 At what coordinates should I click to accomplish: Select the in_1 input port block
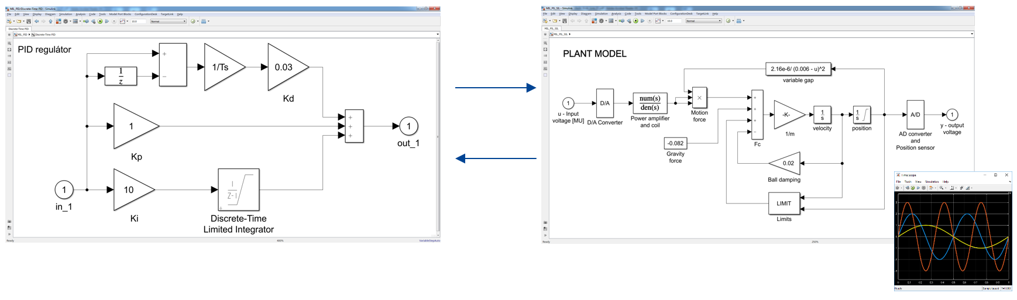coord(64,189)
